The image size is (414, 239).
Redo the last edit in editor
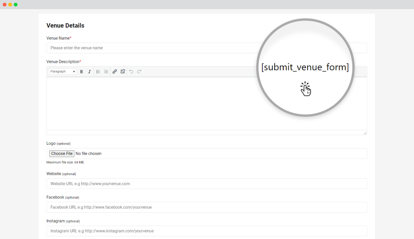pos(139,72)
